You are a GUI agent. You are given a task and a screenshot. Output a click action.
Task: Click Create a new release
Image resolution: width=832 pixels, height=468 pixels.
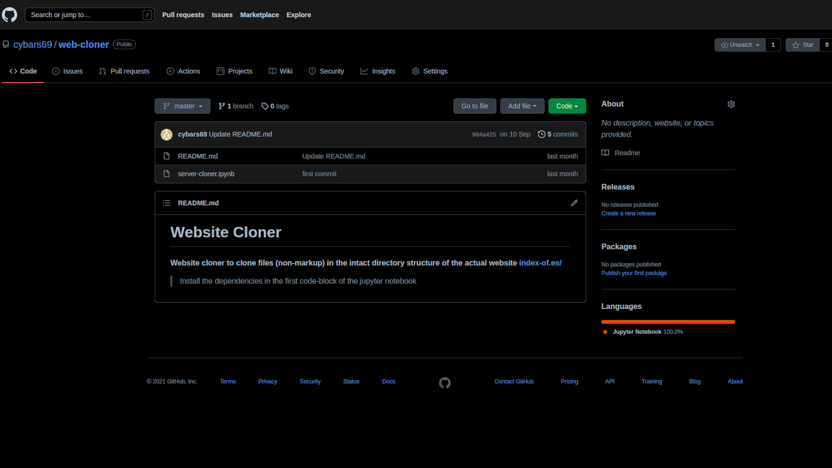point(629,213)
